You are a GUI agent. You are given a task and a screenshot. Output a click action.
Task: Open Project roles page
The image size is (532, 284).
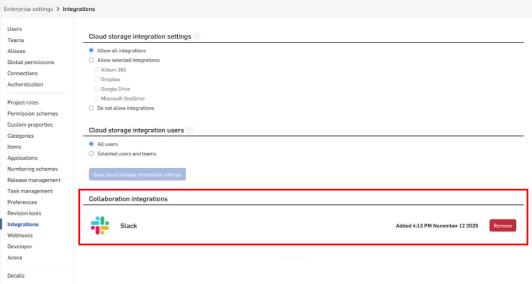(23, 102)
